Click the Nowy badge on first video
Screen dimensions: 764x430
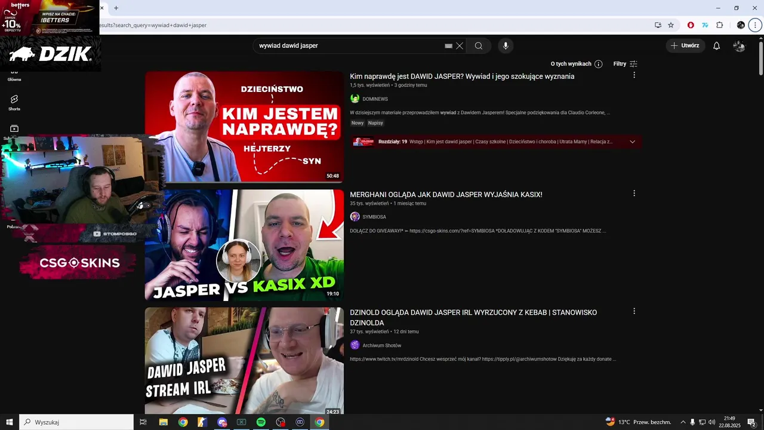[358, 123]
